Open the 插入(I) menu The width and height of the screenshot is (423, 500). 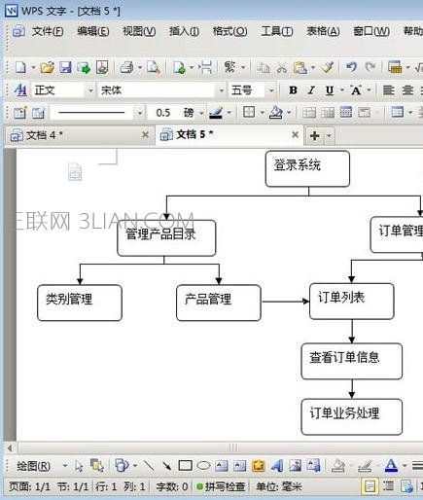[x=184, y=31]
